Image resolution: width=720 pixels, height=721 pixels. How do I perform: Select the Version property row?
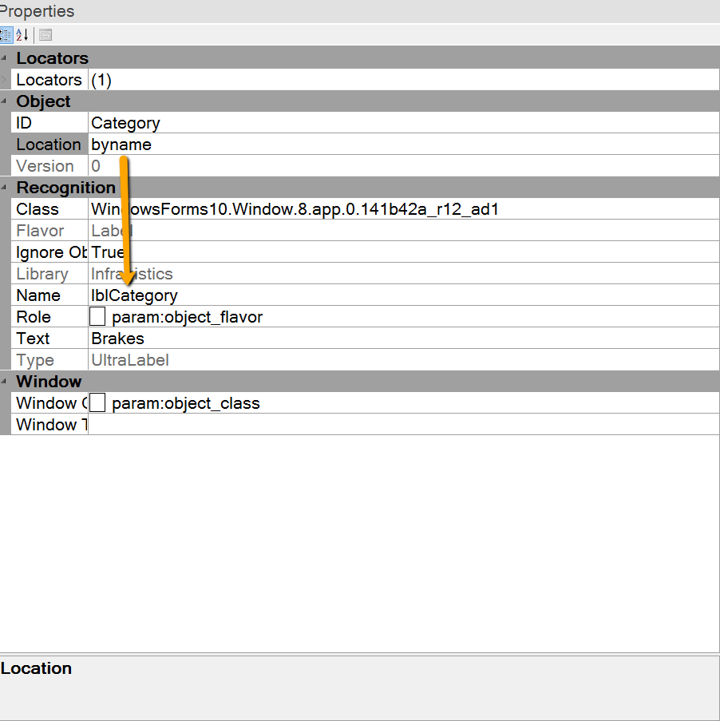45,166
